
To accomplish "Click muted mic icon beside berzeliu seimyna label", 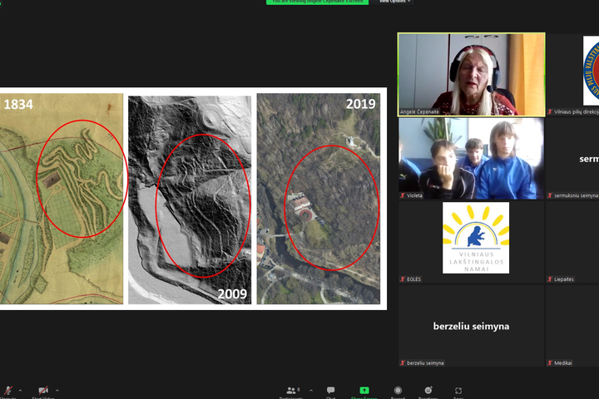I will [x=403, y=362].
